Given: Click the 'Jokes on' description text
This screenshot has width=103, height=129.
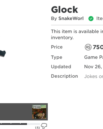Looking at the screenshot, I should tap(94, 76).
